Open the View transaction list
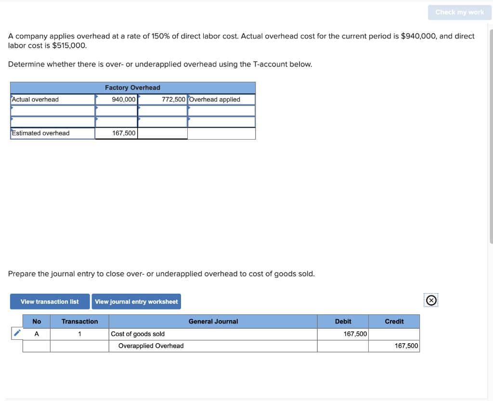Screen dimensions: 493x401 coord(50,301)
